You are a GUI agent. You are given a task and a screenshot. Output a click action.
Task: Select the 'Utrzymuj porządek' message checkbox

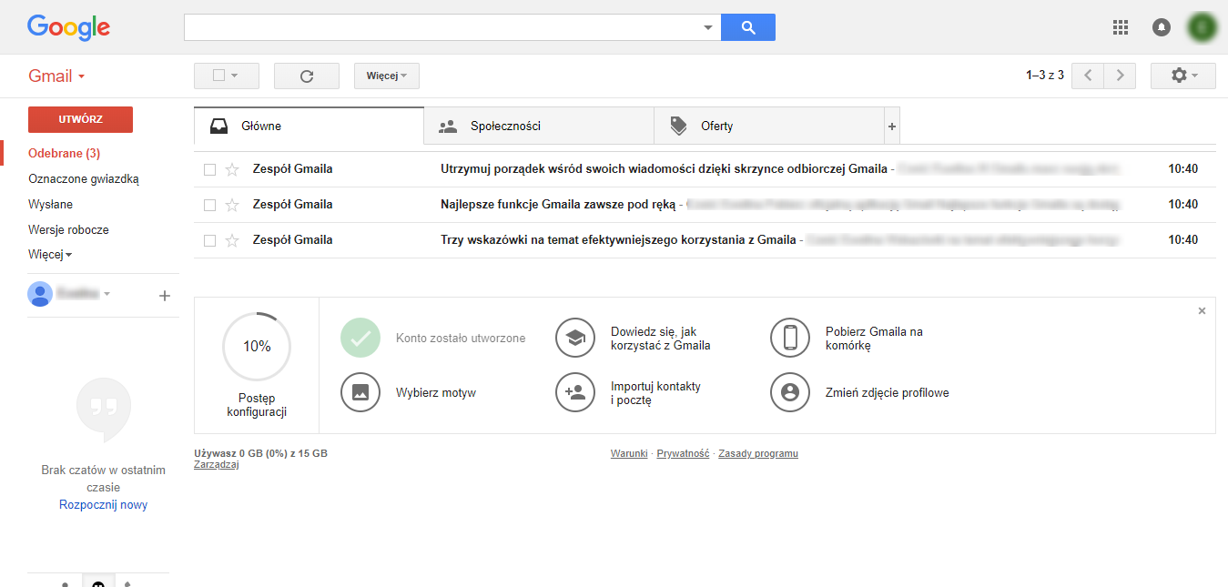pyautogui.click(x=209, y=169)
